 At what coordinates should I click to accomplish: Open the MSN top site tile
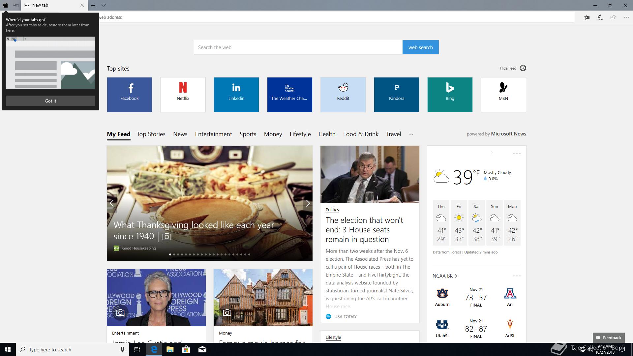503,95
